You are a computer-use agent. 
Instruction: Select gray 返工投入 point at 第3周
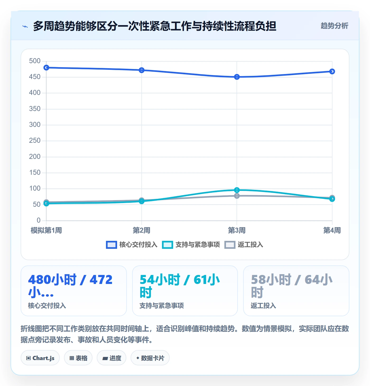point(237,196)
